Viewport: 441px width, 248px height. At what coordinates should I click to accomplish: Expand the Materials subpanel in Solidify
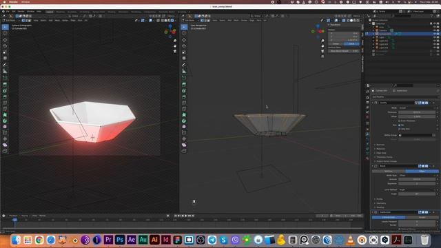(x=380, y=149)
